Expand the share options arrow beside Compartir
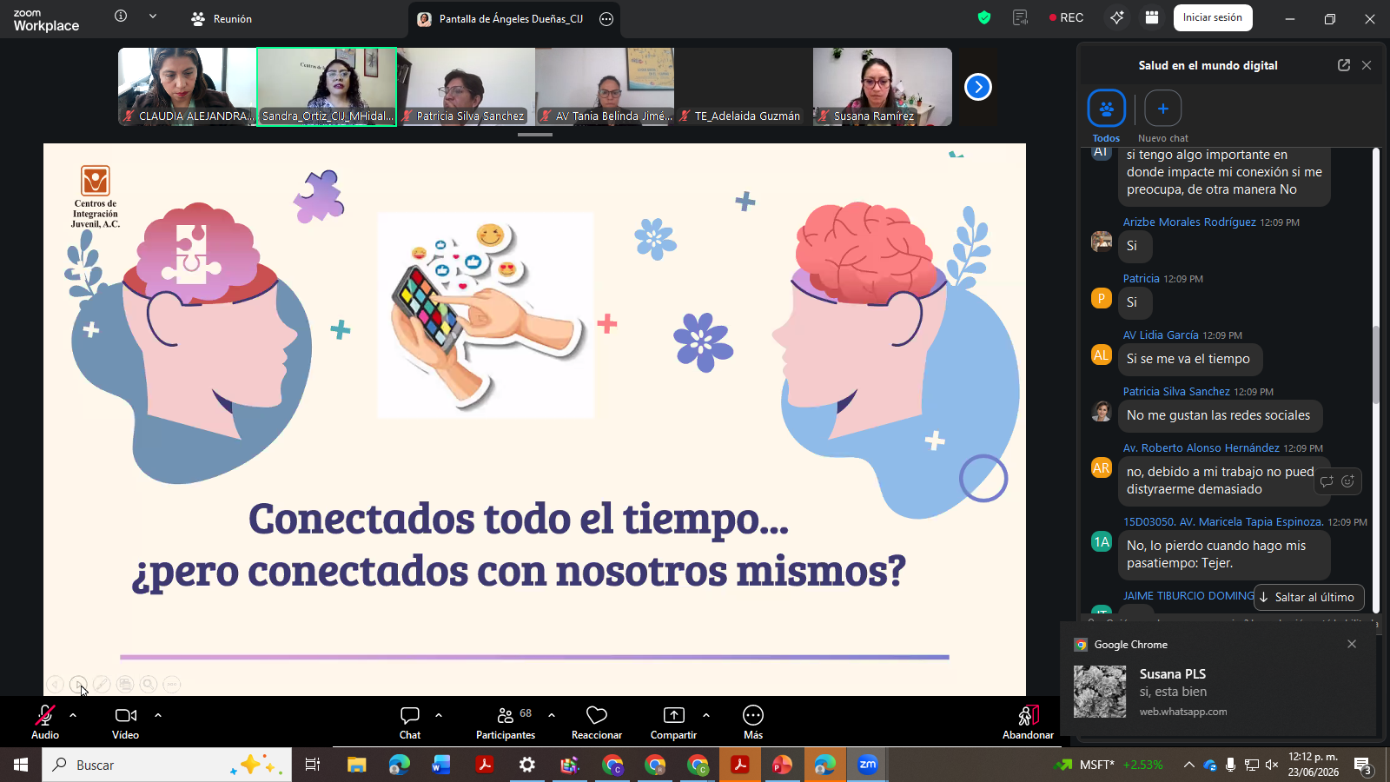 [706, 715]
